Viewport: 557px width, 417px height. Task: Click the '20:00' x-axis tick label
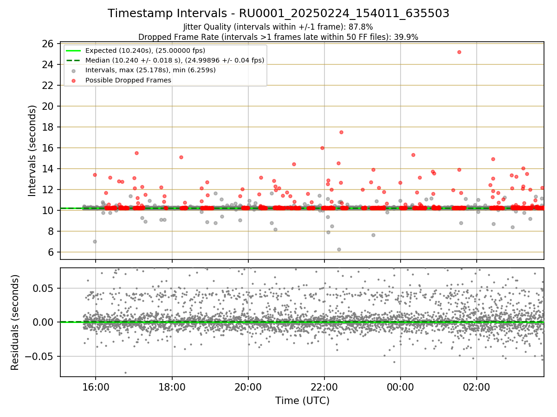248,386
